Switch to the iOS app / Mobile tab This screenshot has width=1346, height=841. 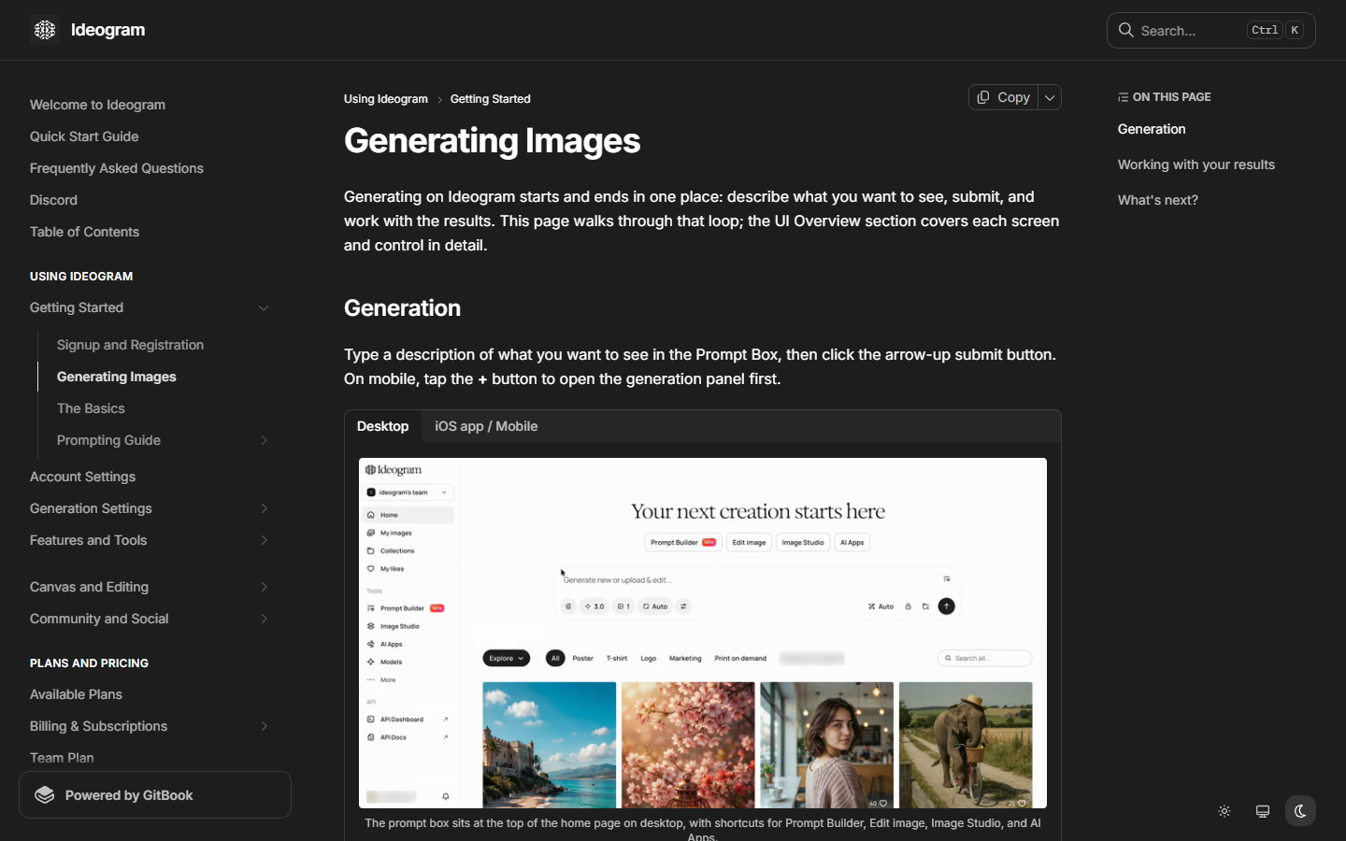[486, 426]
